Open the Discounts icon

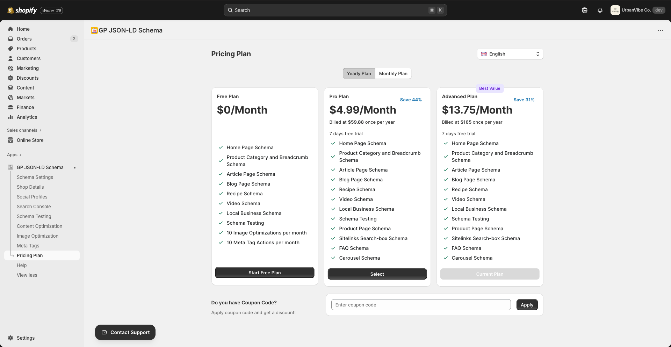click(x=10, y=78)
